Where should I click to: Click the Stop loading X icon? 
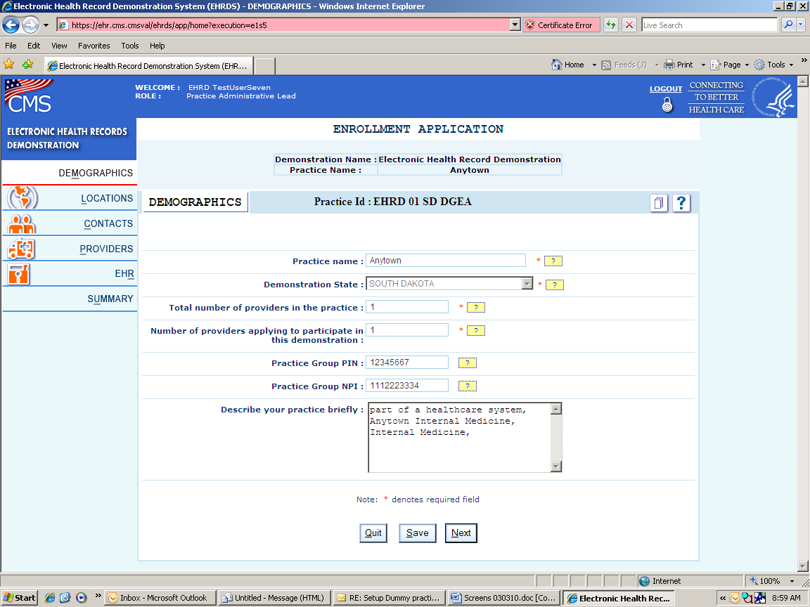(x=629, y=25)
